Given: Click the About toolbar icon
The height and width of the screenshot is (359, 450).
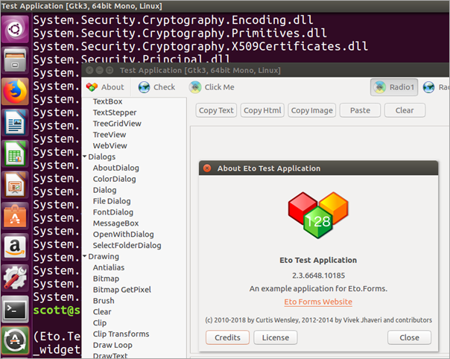Looking at the screenshot, I should 92,87.
